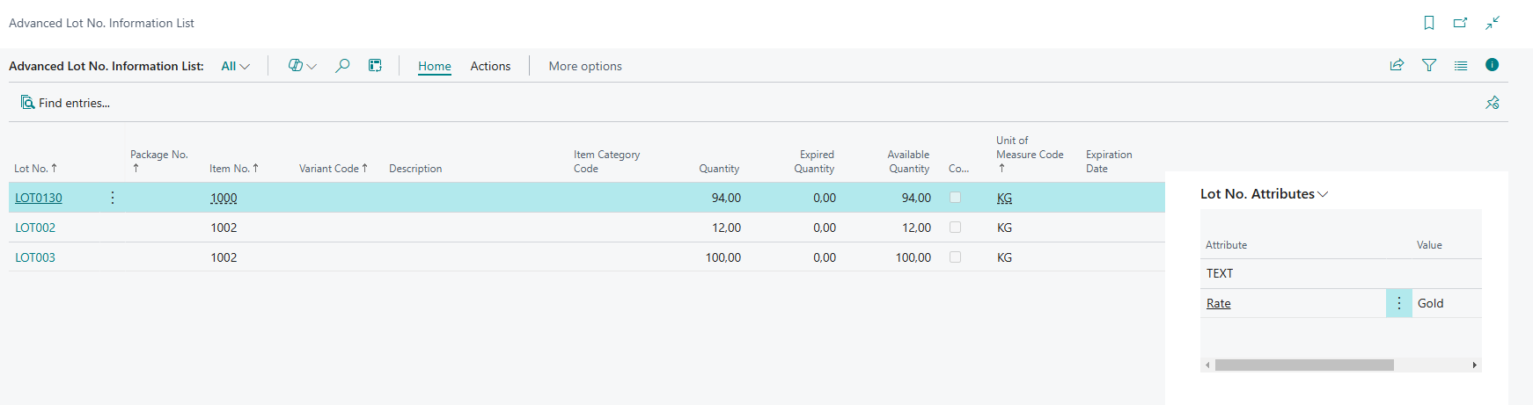Click the share icon
The image size is (1533, 405).
pyautogui.click(x=1397, y=65)
